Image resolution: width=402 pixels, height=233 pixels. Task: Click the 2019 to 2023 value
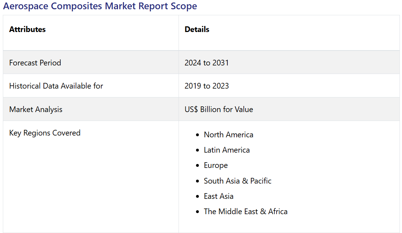pos(207,86)
